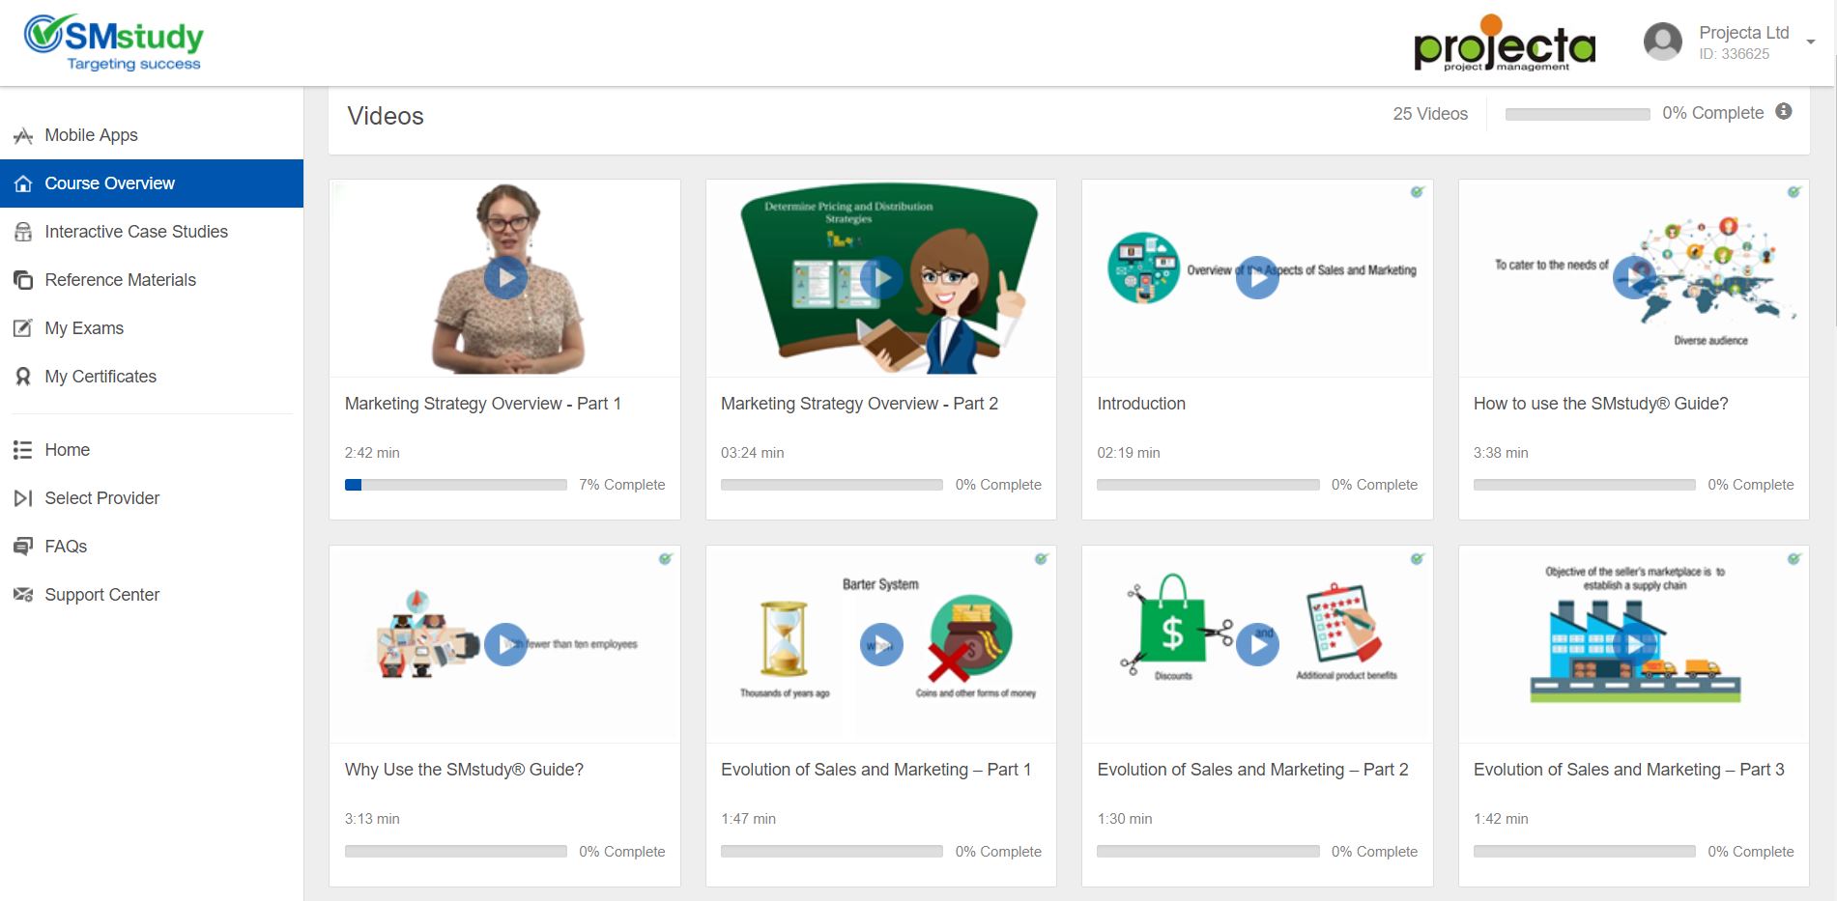This screenshot has width=1837, height=901.
Task: Open the Evolution of Sales and Marketing – Part 1 title
Action: (x=875, y=770)
